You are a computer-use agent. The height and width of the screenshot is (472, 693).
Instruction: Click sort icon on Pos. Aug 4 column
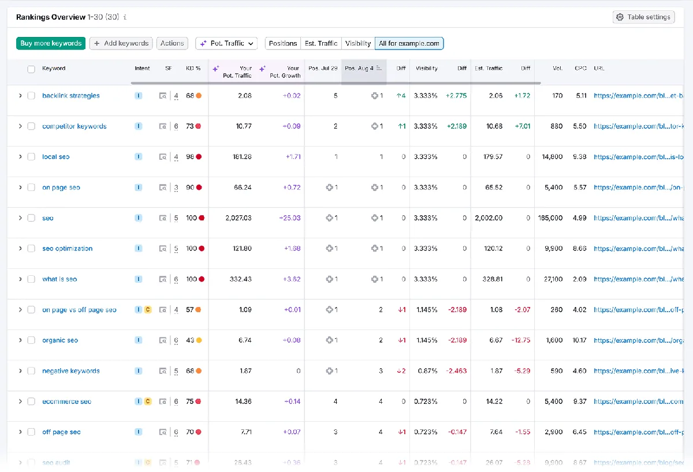point(379,68)
